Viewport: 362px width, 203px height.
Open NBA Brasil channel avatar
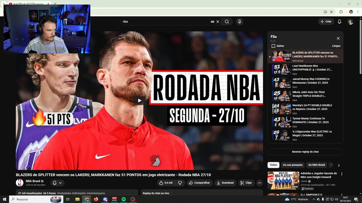click(20, 183)
